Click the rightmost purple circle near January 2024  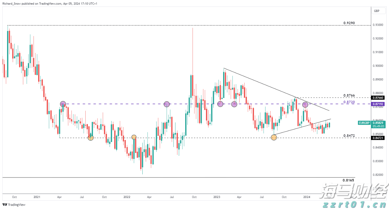305,105
